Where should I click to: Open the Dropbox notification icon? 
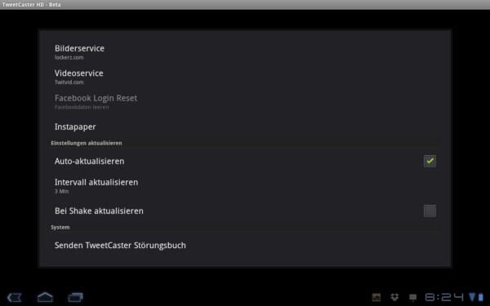coord(394,297)
